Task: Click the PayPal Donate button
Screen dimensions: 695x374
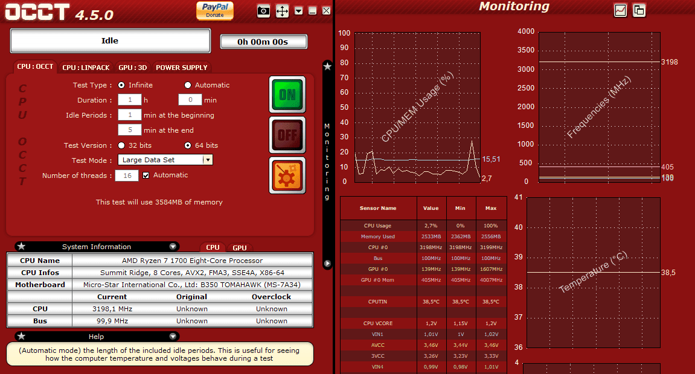Action: point(215,10)
